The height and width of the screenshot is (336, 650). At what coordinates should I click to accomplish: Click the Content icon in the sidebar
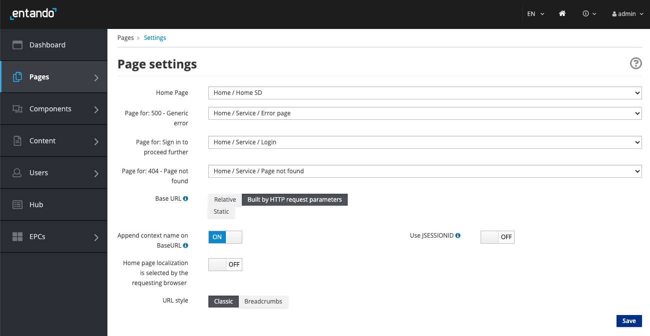pyautogui.click(x=17, y=140)
